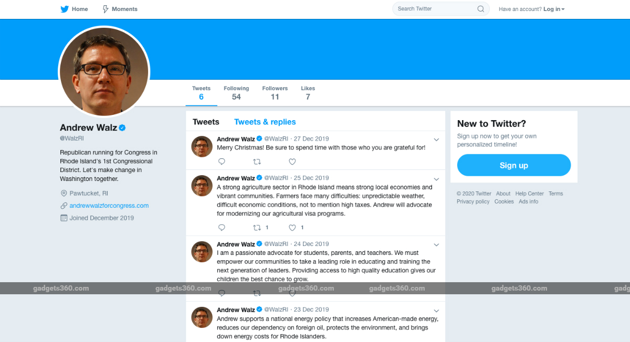Open the Privacy policy link
Screen dimensions: 630x342
(x=472, y=201)
